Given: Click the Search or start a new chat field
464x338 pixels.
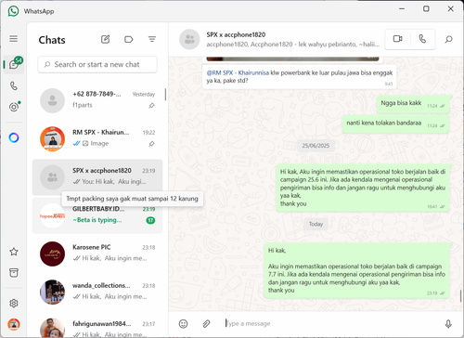Looking at the screenshot, I should click(x=97, y=64).
